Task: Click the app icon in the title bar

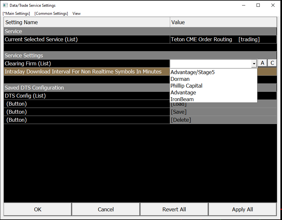Action: [x=5, y=5]
